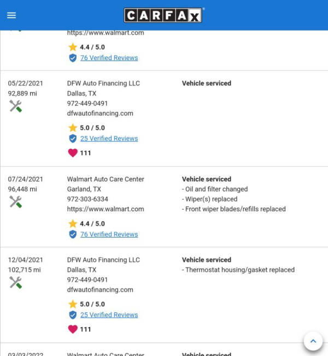Open 25 Verified Reviews for 05/22/2021 service
The width and height of the screenshot is (328, 356).
pos(109,139)
